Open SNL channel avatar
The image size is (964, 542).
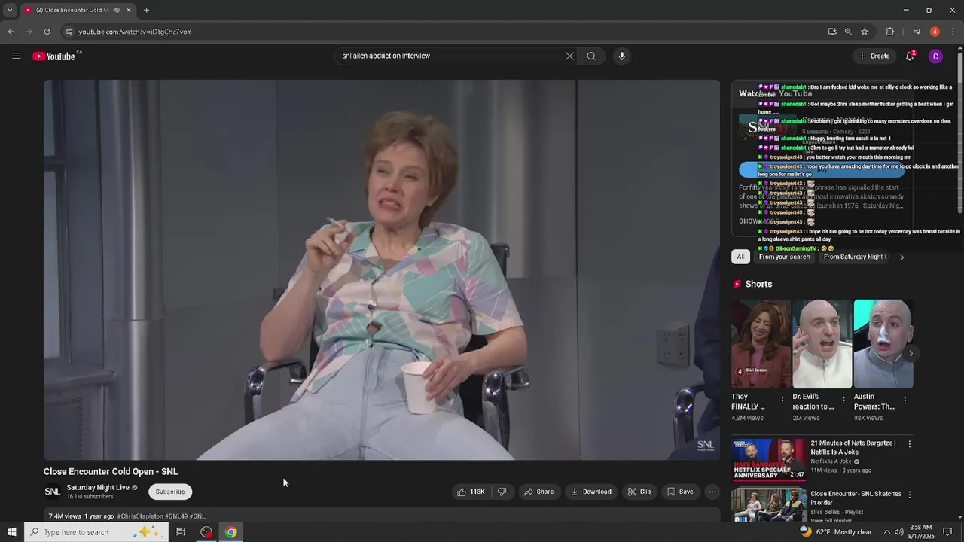pos(52,492)
